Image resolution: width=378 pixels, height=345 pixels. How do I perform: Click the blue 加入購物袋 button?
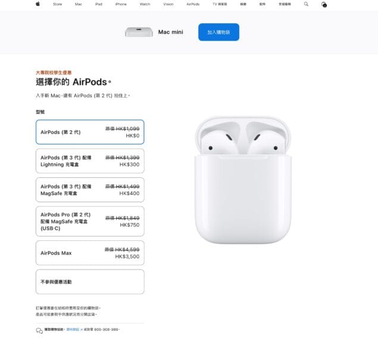[x=218, y=32]
